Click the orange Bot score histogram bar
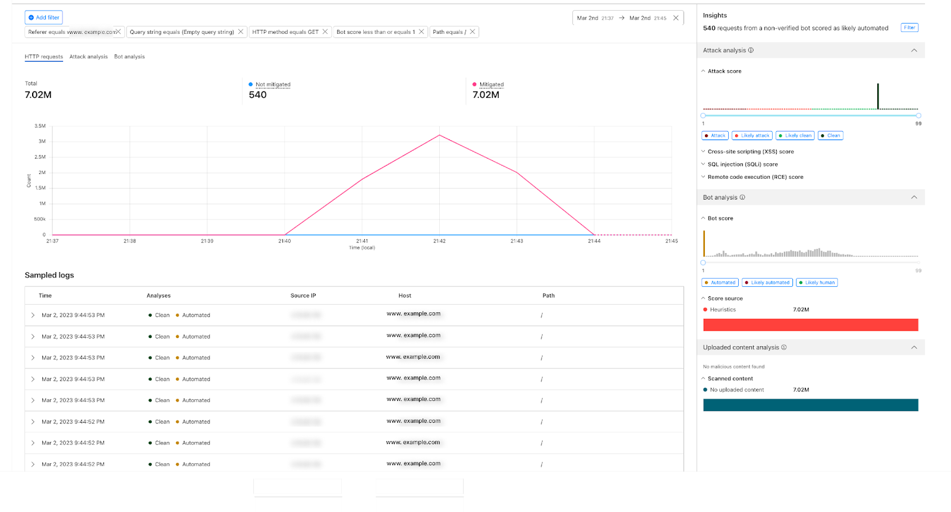 coord(704,244)
